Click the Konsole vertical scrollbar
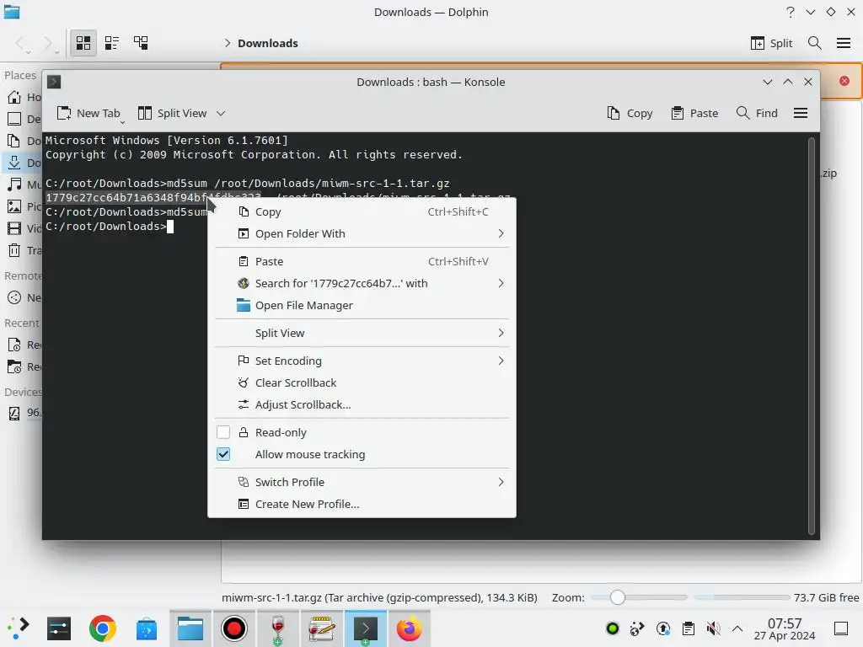Viewport: 863px width, 647px height. pyautogui.click(x=812, y=335)
